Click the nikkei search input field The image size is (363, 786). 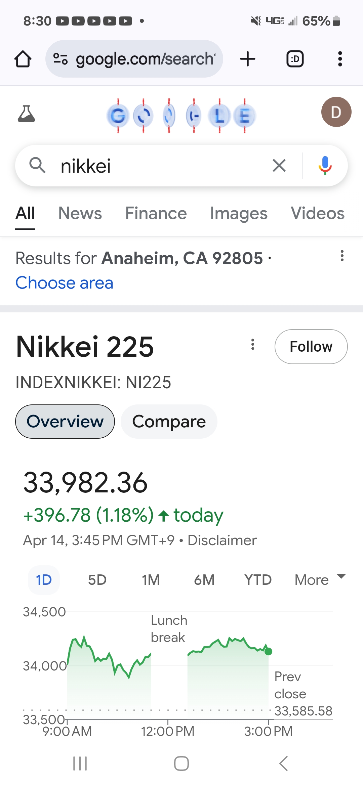coord(161,166)
